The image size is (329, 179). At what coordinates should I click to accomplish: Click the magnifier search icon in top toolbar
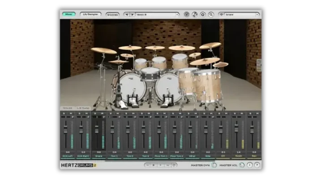point(211,14)
